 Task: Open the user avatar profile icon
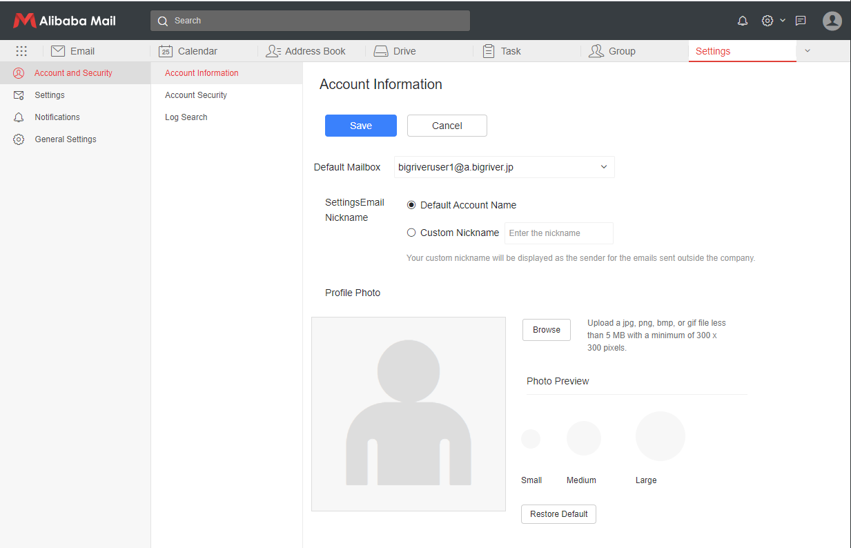(x=832, y=21)
